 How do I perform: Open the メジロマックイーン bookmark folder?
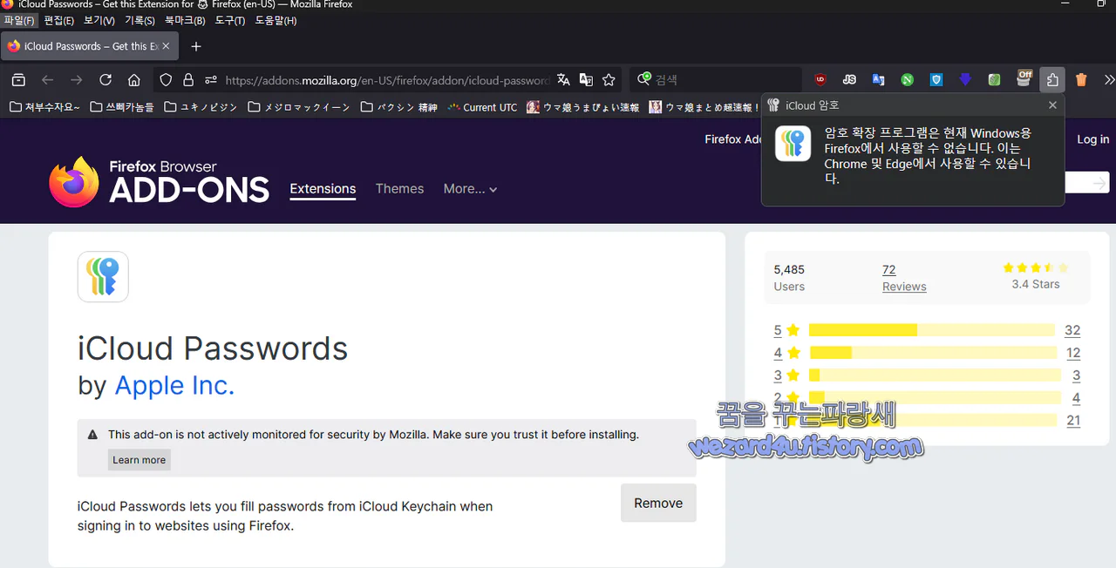click(299, 107)
